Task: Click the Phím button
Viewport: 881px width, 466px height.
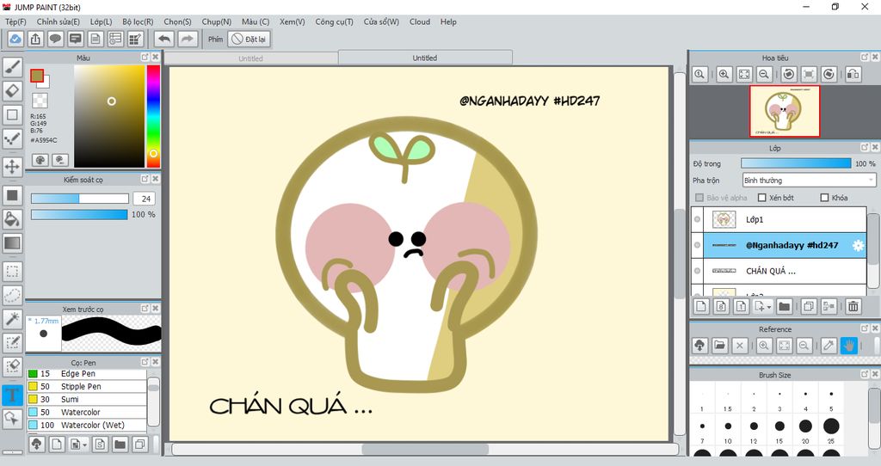Action: point(216,40)
